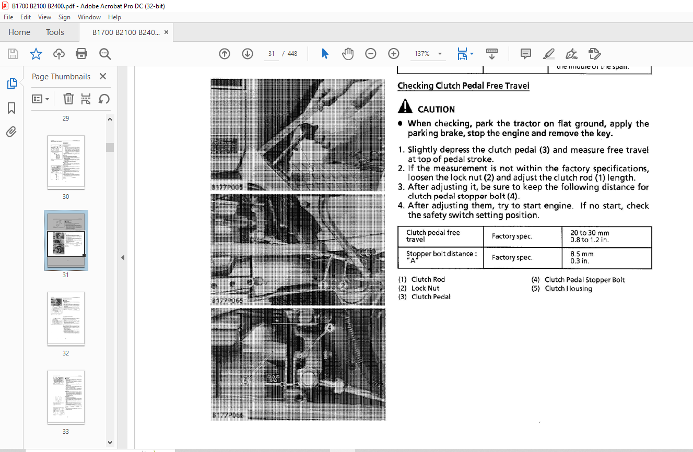Rotate pages using the rotate icon
The image size is (693, 452).
coord(104,99)
